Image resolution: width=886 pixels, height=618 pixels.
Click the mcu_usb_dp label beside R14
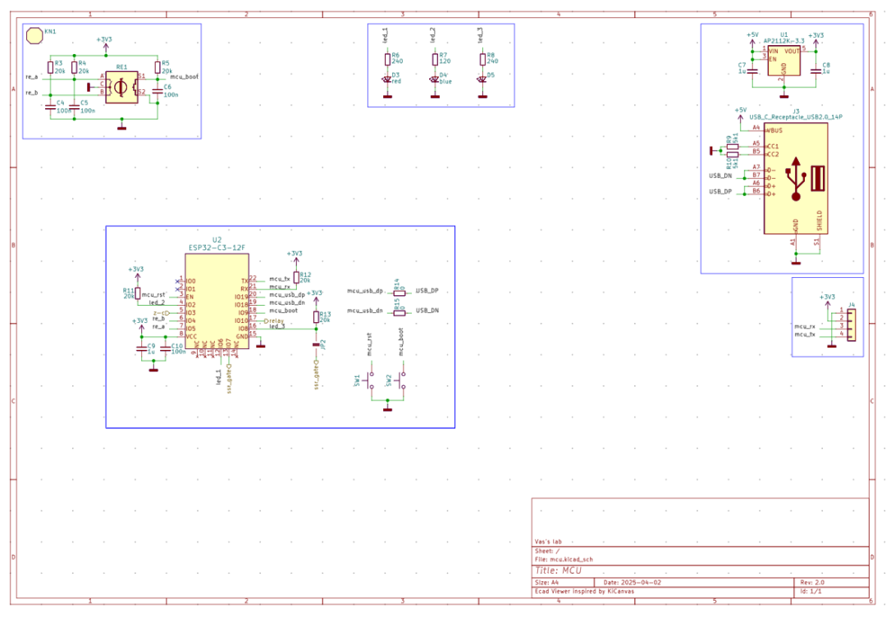(x=365, y=291)
